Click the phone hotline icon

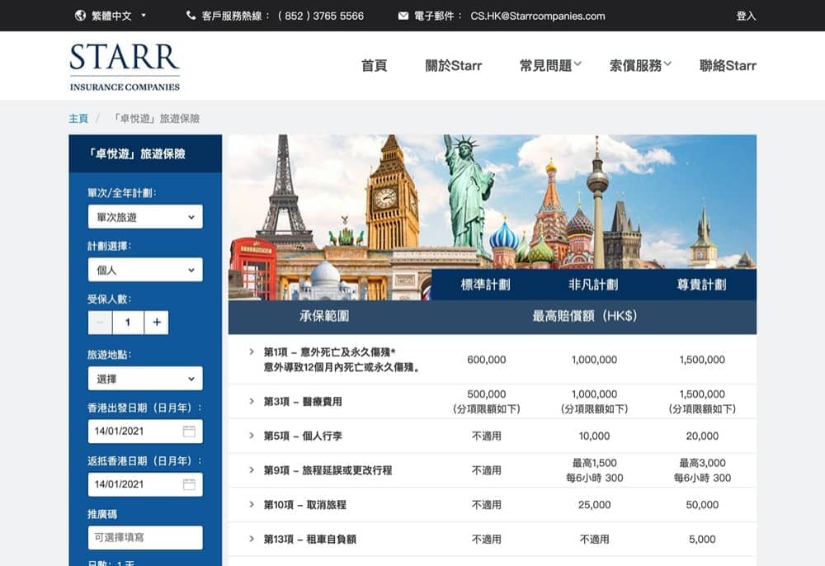pos(191,16)
